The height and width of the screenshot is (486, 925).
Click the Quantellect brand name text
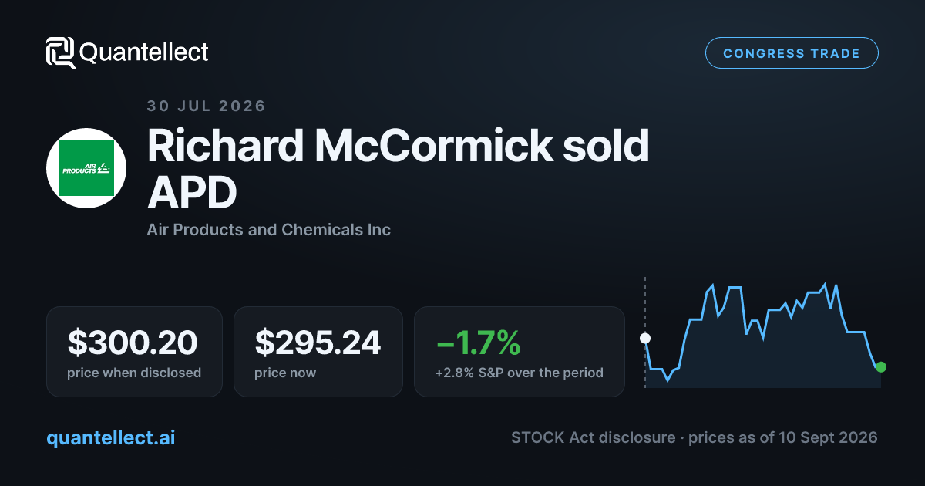click(x=144, y=52)
